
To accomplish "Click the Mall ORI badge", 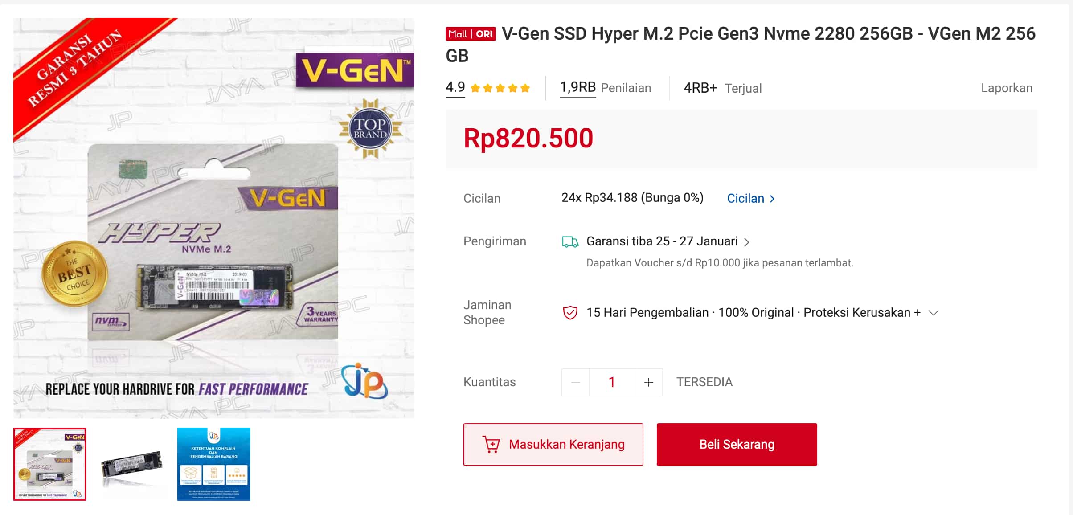I will click(470, 34).
